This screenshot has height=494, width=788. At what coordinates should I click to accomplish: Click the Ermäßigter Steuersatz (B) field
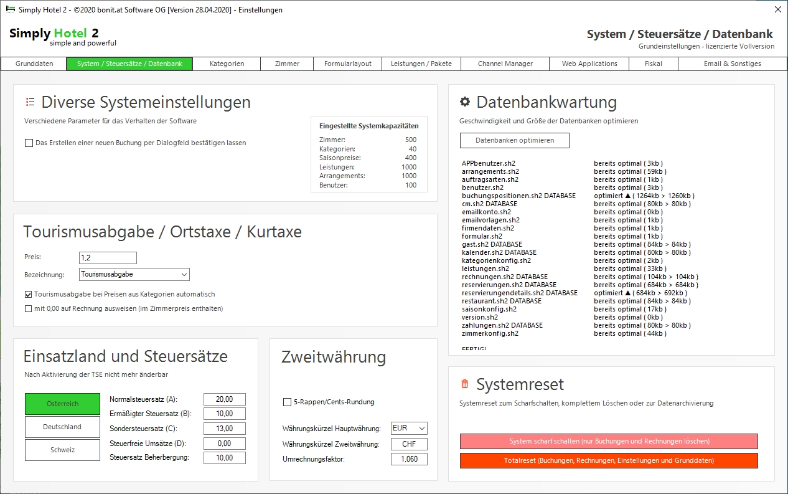tap(225, 414)
